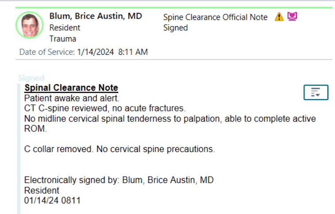Click the 8:11 AM service time
This screenshot has width=335, height=214.
point(133,52)
